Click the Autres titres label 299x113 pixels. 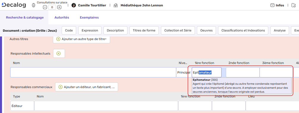19,39
